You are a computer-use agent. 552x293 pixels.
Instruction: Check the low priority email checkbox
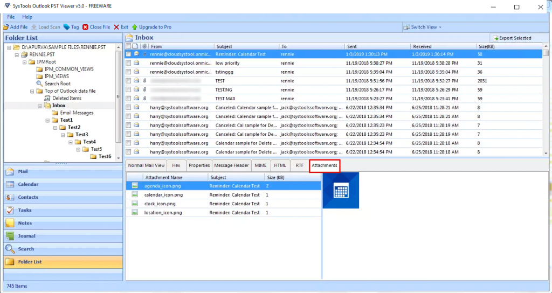pyautogui.click(x=128, y=63)
